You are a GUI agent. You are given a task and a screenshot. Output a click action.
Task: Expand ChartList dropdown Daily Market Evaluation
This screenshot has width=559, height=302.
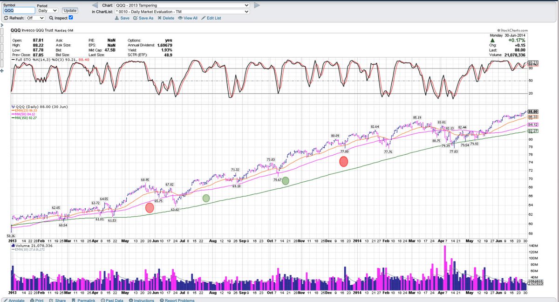click(x=182, y=12)
